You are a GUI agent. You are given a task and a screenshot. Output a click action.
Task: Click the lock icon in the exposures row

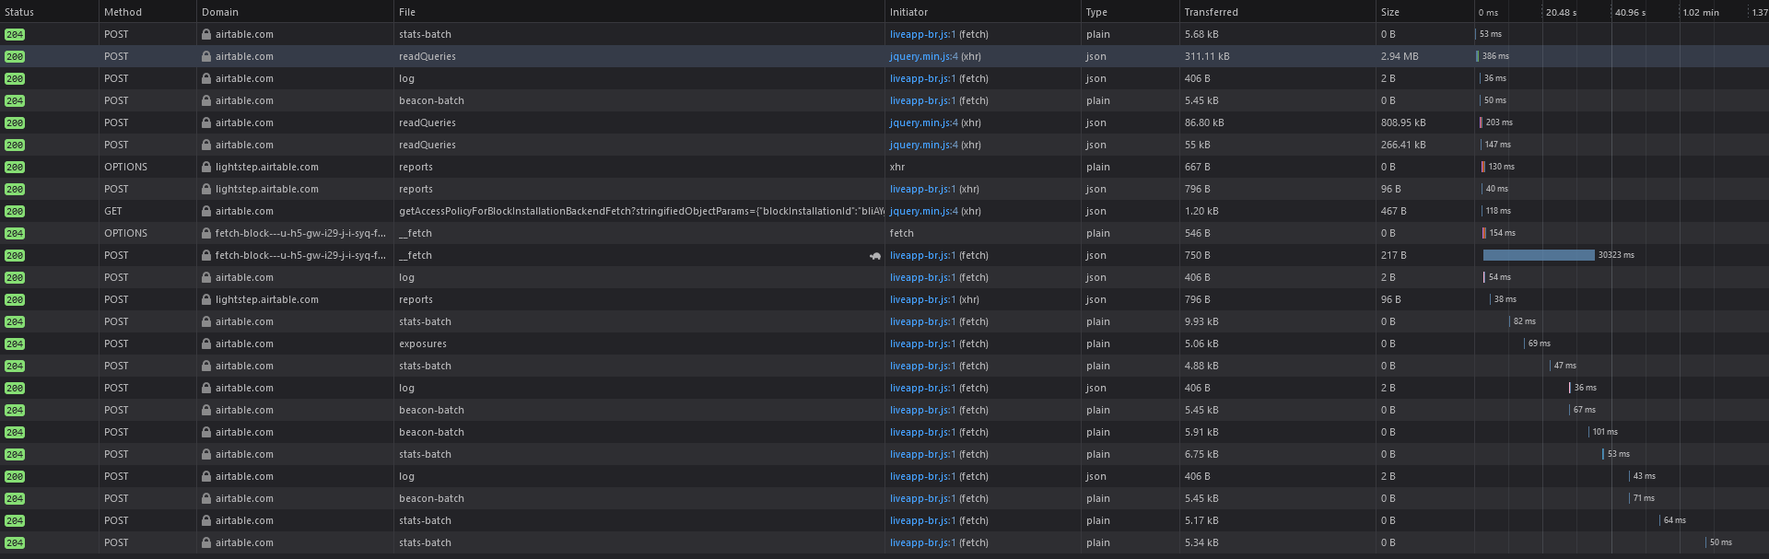click(206, 344)
